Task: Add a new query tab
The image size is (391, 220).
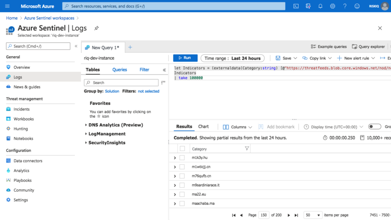Action: pyautogui.click(x=130, y=47)
